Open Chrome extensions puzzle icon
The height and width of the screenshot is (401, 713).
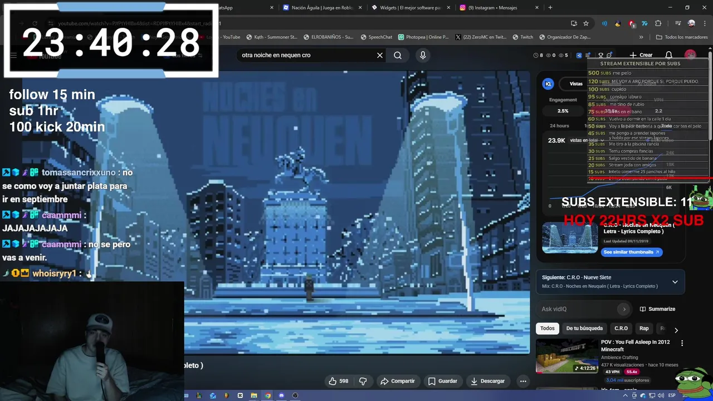[658, 23]
